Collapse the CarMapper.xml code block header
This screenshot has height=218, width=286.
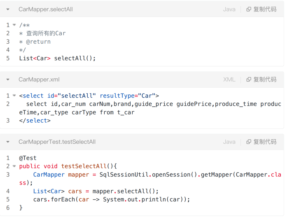click(8, 79)
